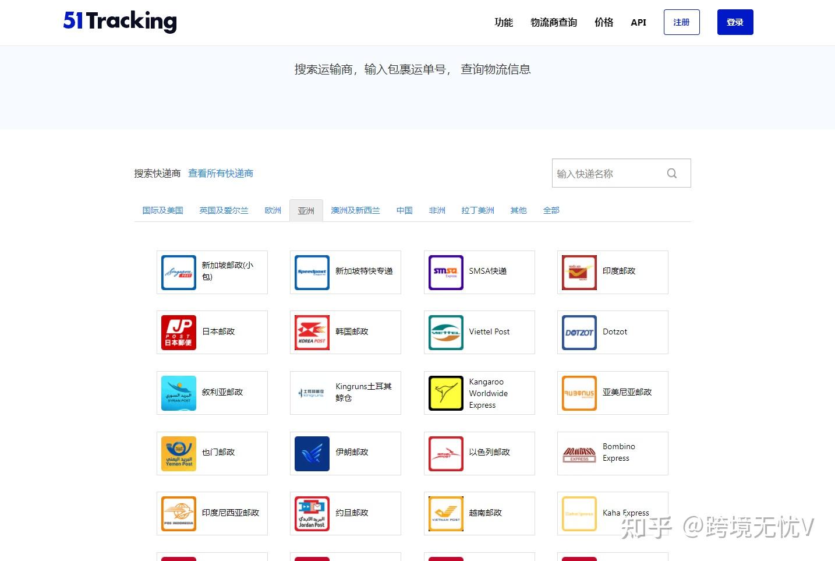This screenshot has height=561, width=835.
Task: Open the 物流商查询 navigation item
Action: pyautogui.click(x=554, y=22)
